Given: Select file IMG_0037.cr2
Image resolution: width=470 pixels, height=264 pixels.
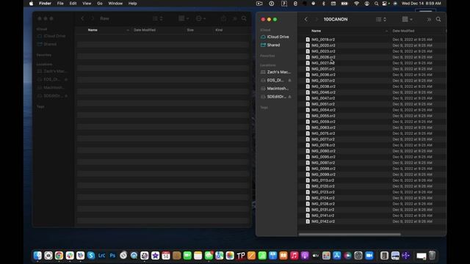Looking at the screenshot, I should coord(323,81).
